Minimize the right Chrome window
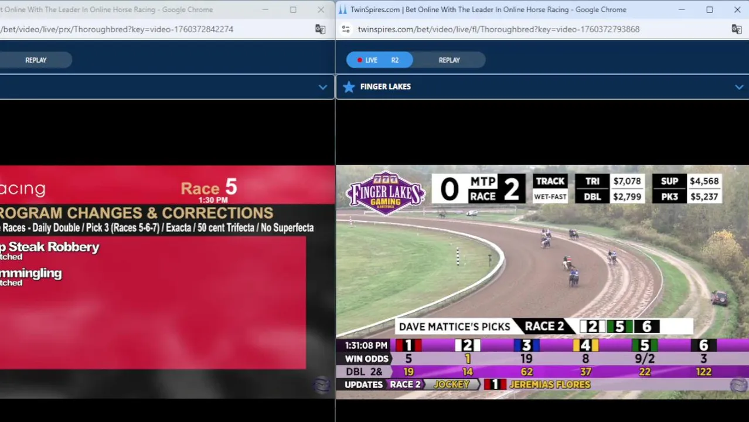749x422 pixels. point(682,9)
